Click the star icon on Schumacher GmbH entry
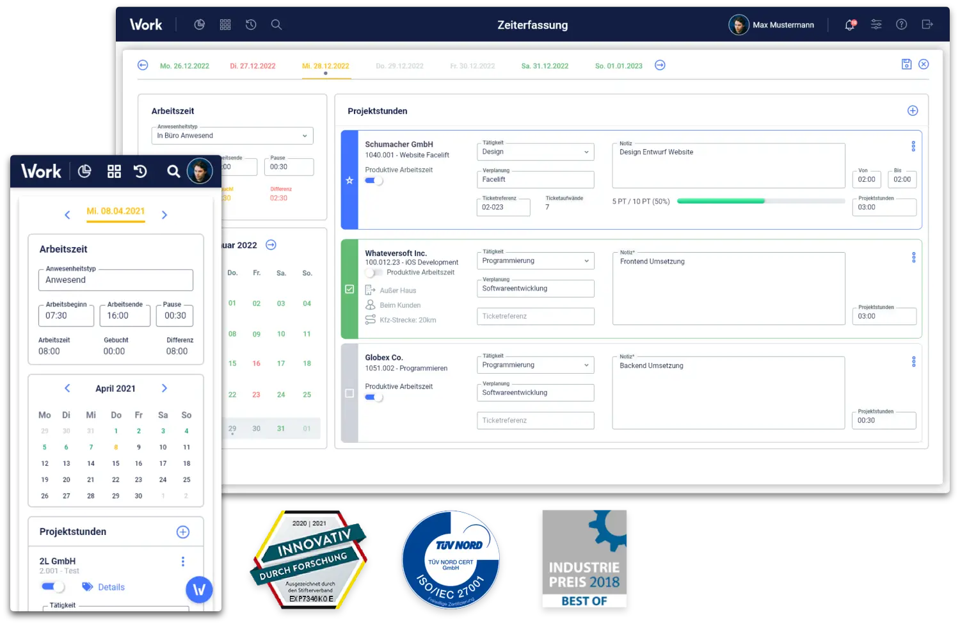 (x=349, y=180)
